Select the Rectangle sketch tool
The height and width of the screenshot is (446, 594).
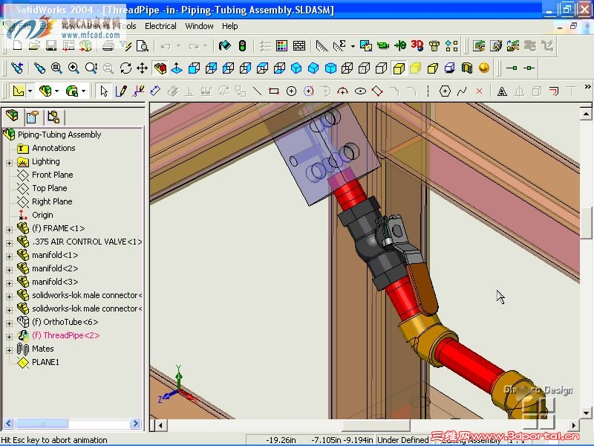click(274, 91)
